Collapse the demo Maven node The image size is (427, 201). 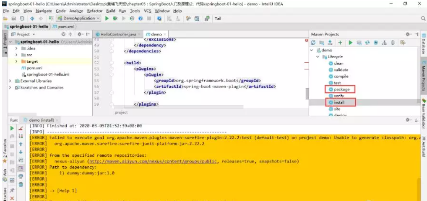pos(312,50)
